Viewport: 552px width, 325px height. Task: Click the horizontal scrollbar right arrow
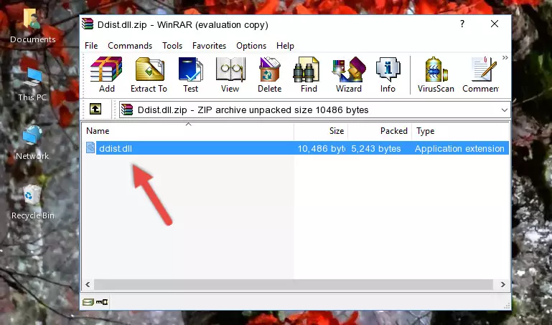pyautogui.click(x=502, y=284)
